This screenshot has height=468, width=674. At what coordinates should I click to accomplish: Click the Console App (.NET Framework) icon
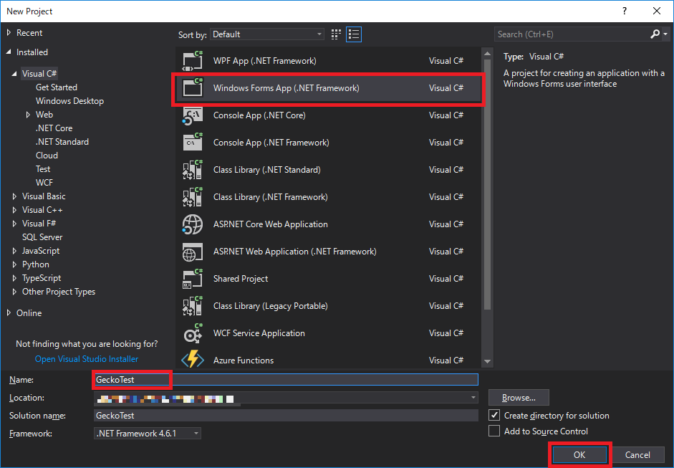click(193, 143)
